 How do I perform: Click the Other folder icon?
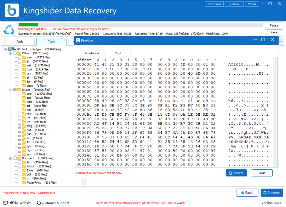click(x=19, y=53)
